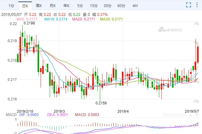Image resolution: width=202 pixels, height=134 pixels.
Task: Click the date 2019/05/07 in header
Action: pyautogui.click(x=12, y=14)
